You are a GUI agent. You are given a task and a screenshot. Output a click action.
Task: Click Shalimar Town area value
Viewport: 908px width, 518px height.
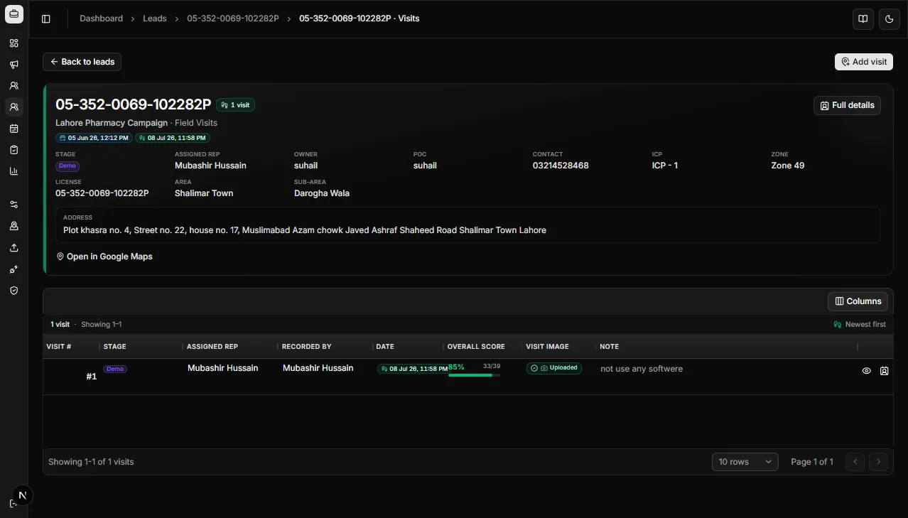(204, 193)
